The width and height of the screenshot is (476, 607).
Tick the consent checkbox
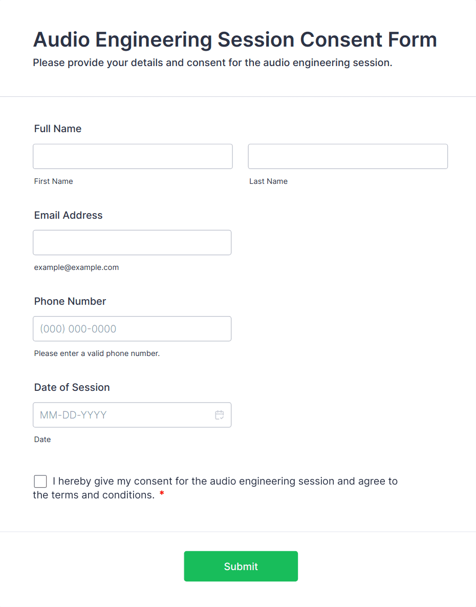click(40, 482)
